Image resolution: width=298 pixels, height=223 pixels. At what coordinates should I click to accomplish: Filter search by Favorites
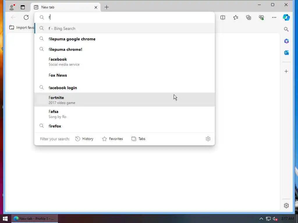tap(113, 139)
